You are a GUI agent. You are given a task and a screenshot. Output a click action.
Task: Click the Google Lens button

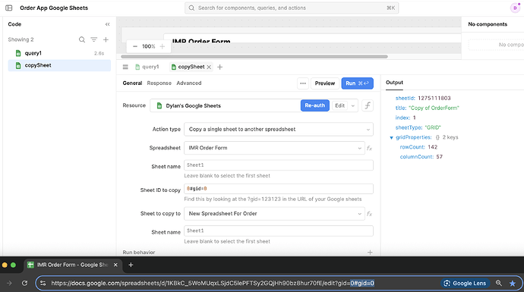465,284
